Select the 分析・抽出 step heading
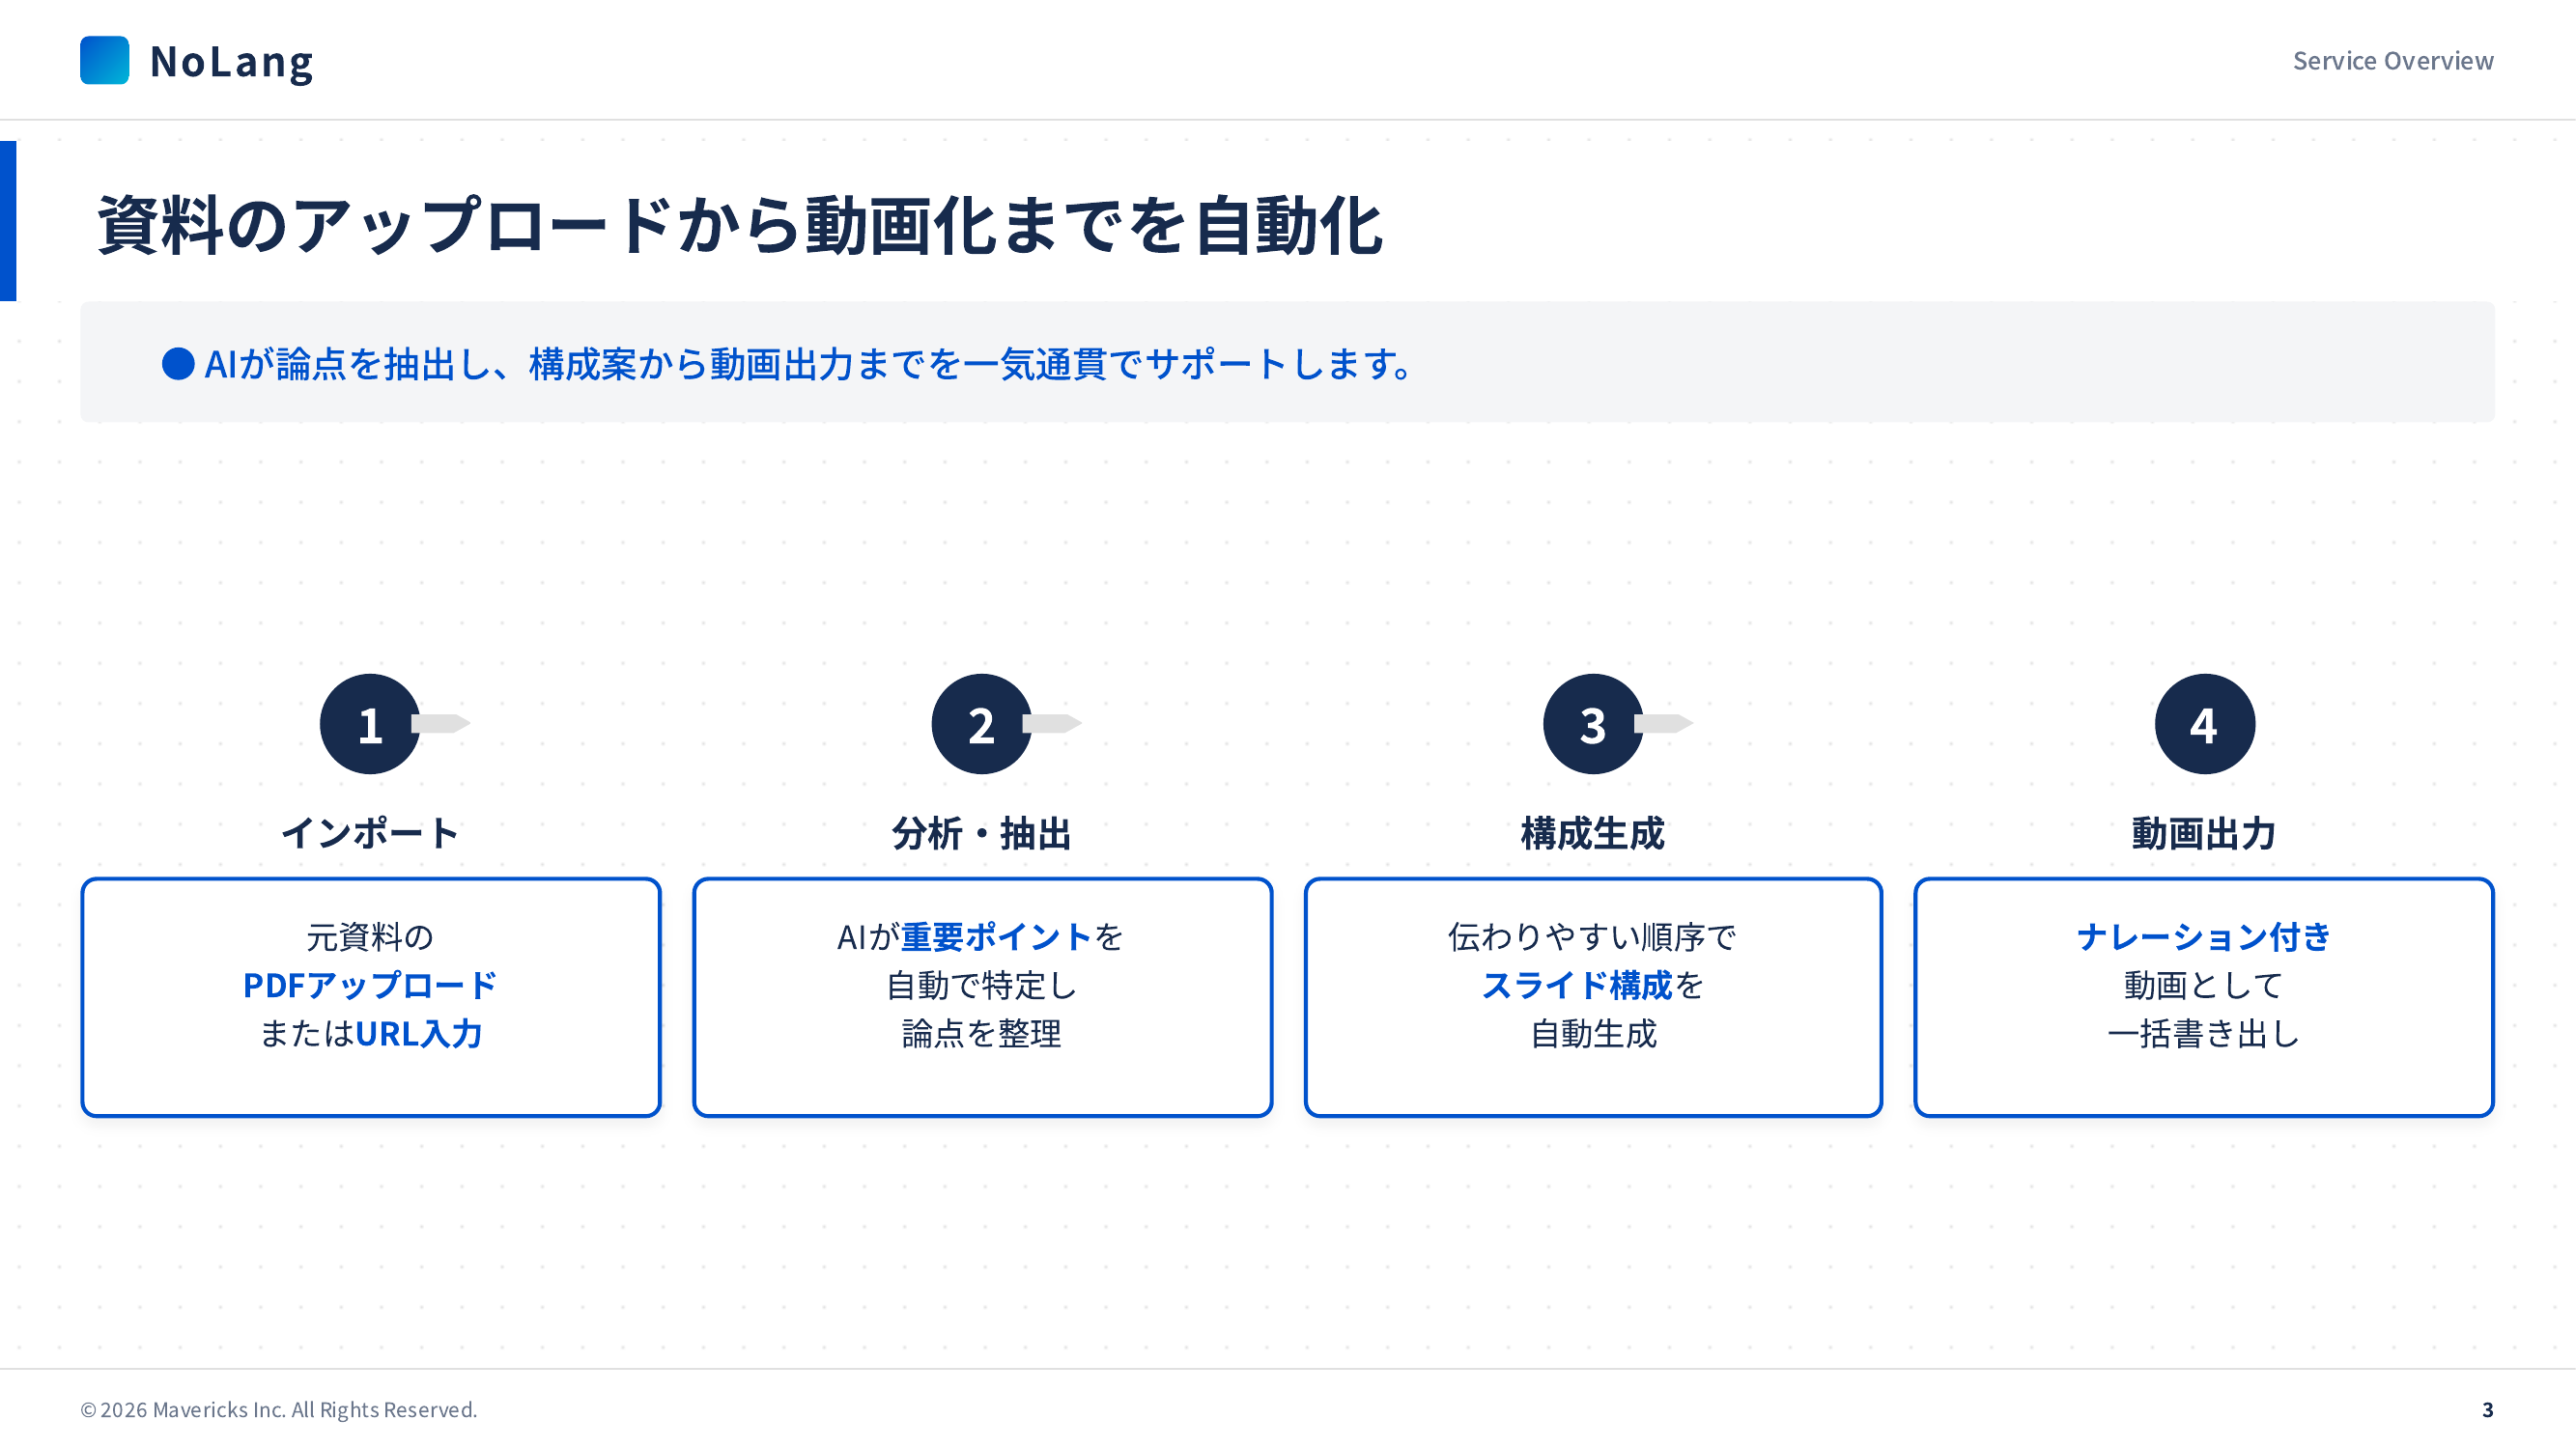Screen dimensions: 2576x1448 [x=981, y=832]
